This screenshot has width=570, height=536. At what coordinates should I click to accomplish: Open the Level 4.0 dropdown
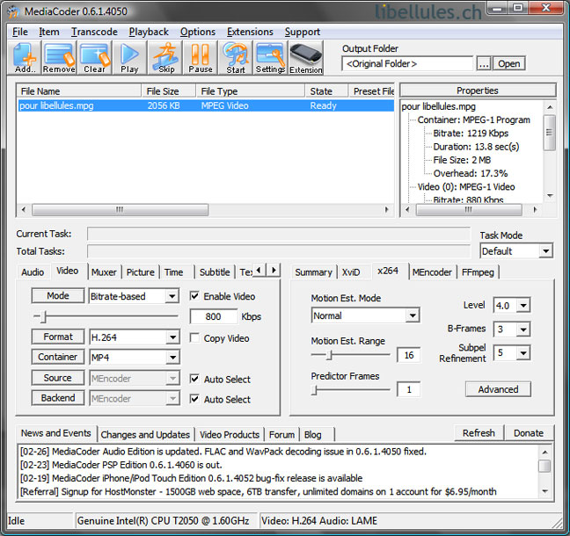pyautogui.click(x=523, y=306)
